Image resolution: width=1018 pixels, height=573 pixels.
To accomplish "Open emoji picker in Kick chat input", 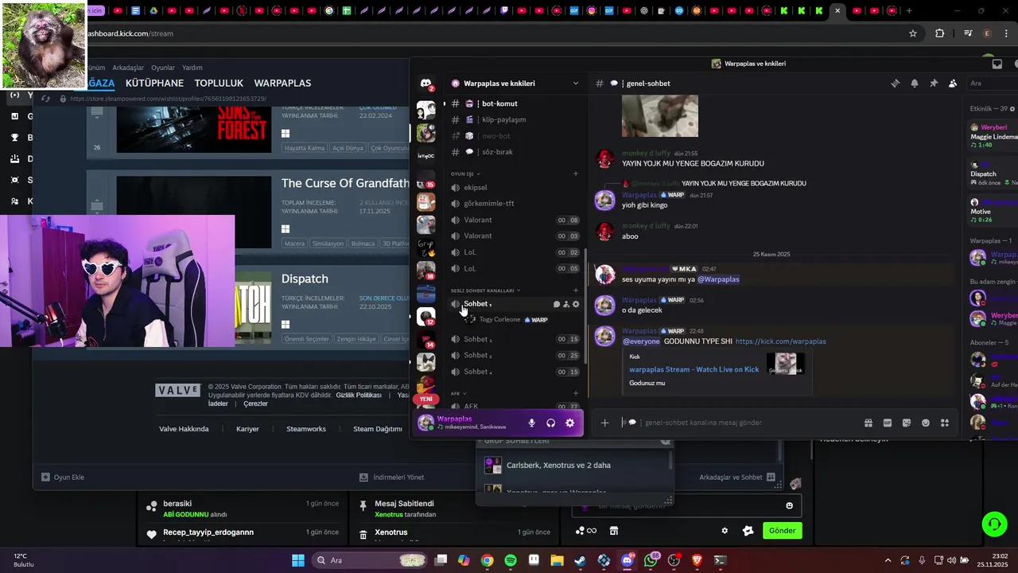I will [x=789, y=505].
